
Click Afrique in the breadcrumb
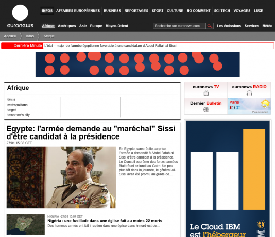(49, 36)
